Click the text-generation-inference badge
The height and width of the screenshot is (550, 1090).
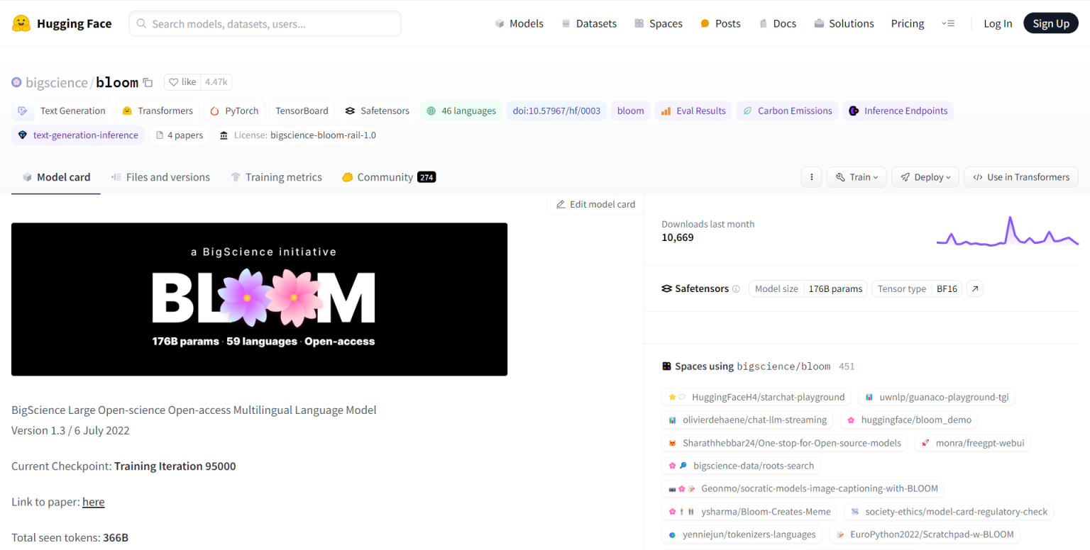point(77,135)
